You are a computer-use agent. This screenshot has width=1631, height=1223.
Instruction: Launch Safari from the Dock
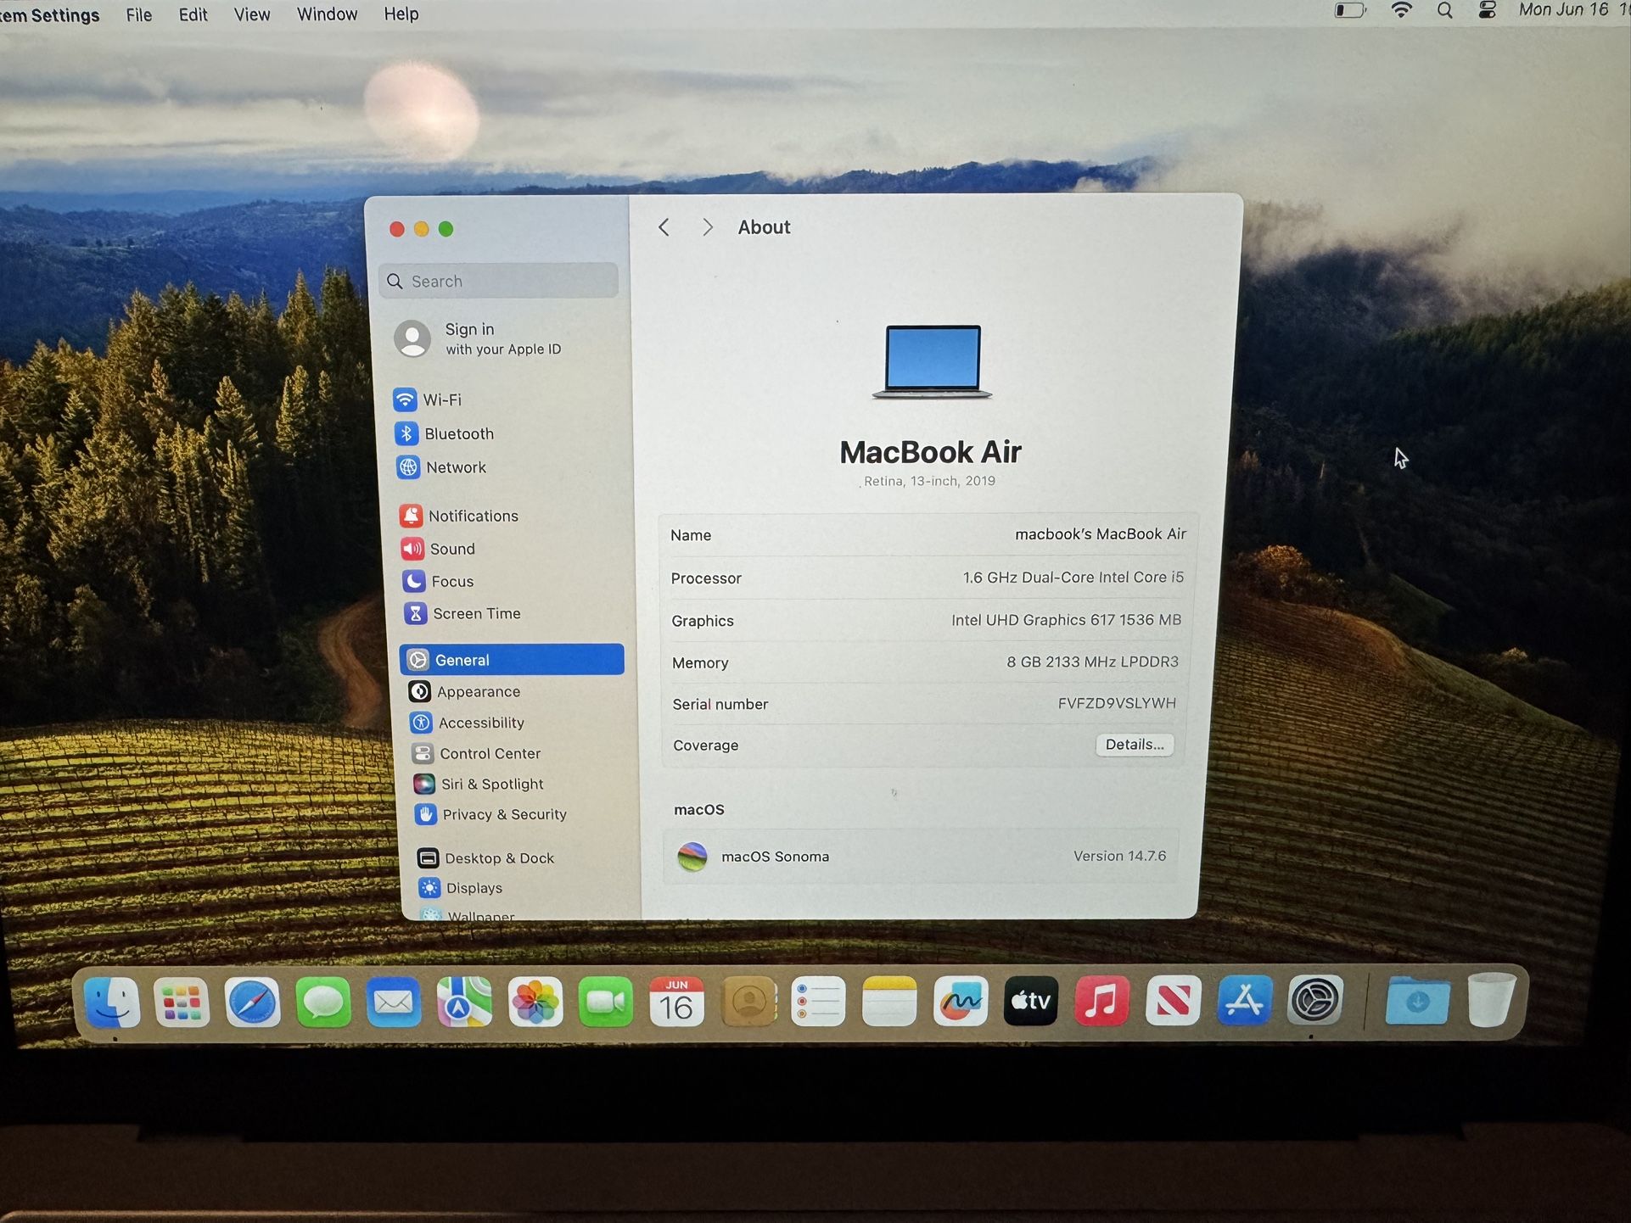252,1002
